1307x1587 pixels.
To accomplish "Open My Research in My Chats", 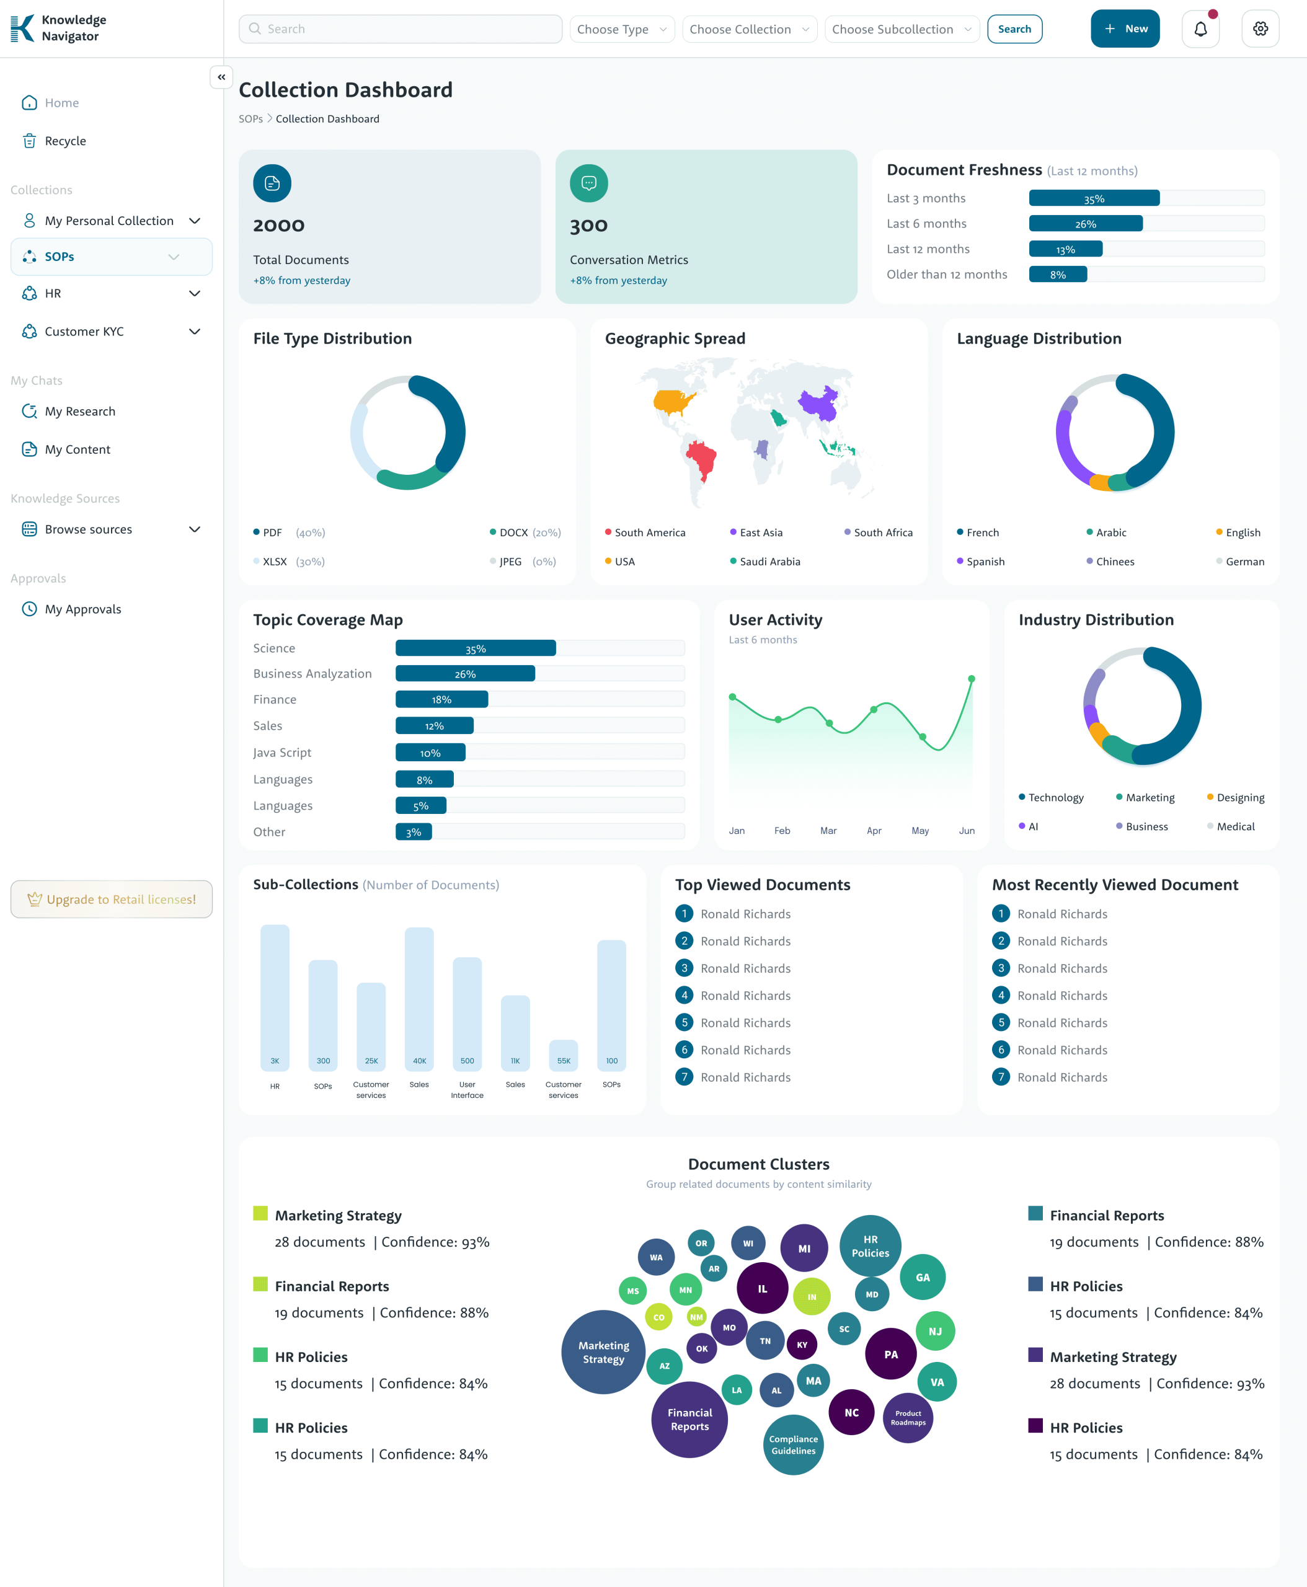I will coord(80,411).
